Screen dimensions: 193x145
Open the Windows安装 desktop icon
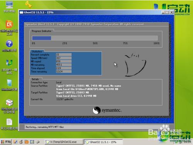[9, 85]
